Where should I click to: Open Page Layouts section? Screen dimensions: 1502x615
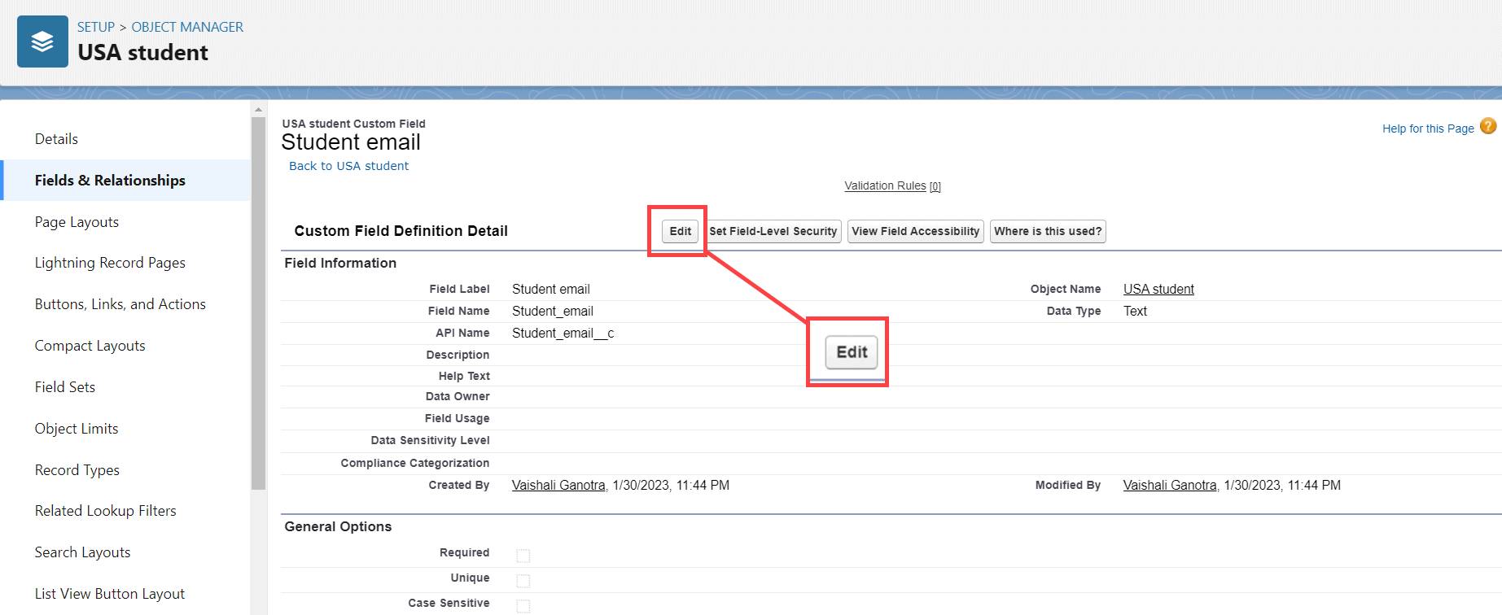tap(77, 222)
